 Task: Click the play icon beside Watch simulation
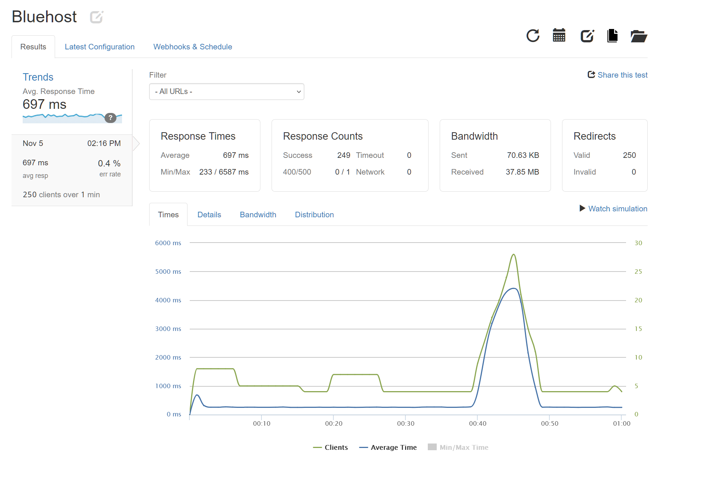coord(582,209)
